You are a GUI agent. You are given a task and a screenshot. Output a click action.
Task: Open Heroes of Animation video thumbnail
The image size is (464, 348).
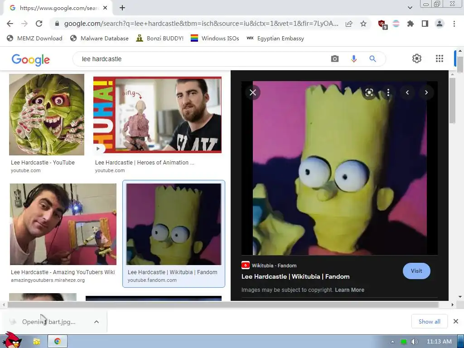157,115
